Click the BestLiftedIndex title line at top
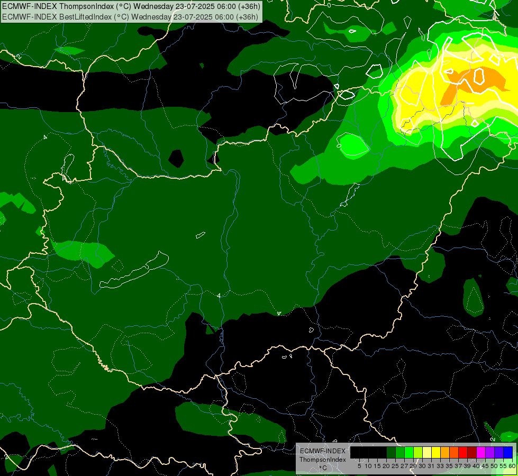 click(x=130, y=17)
